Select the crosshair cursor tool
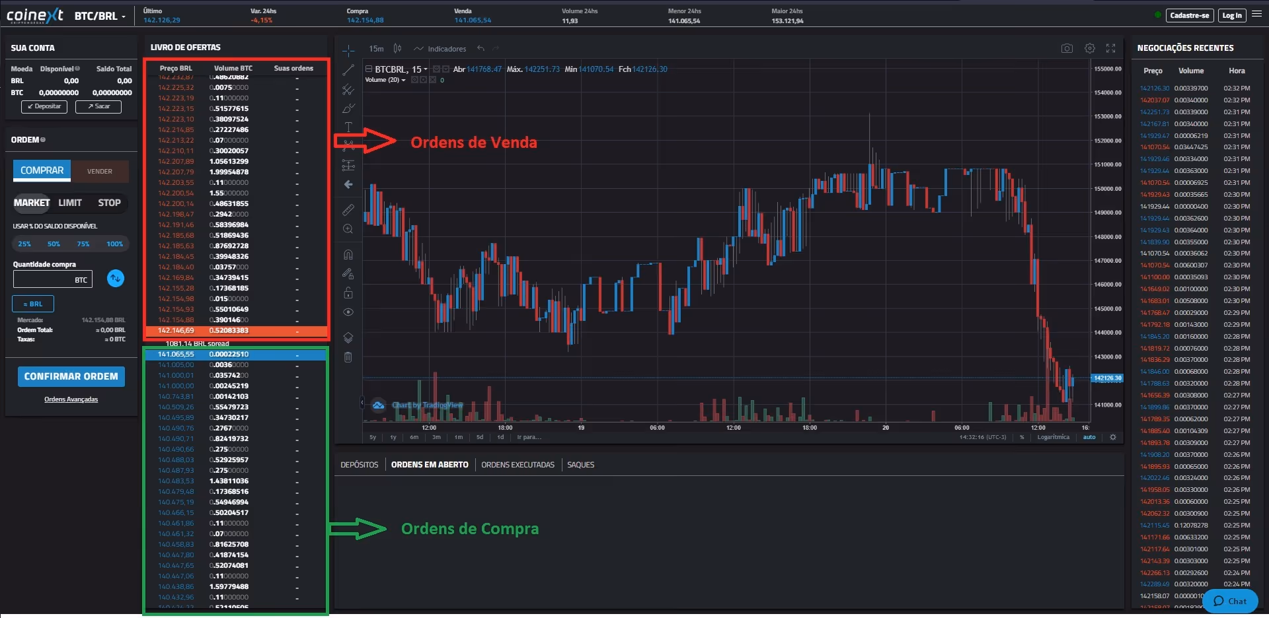The width and height of the screenshot is (1269, 618). (348, 50)
